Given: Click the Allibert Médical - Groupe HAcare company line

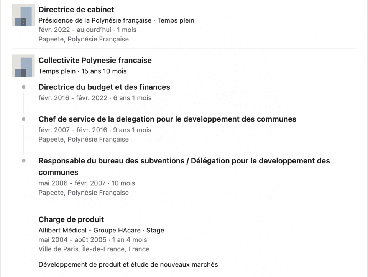Looking at the screenshot, I should pos(101,231).
